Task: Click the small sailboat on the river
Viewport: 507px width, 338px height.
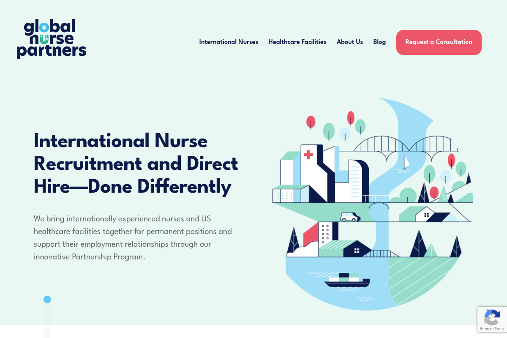Action: coord(405,164)
